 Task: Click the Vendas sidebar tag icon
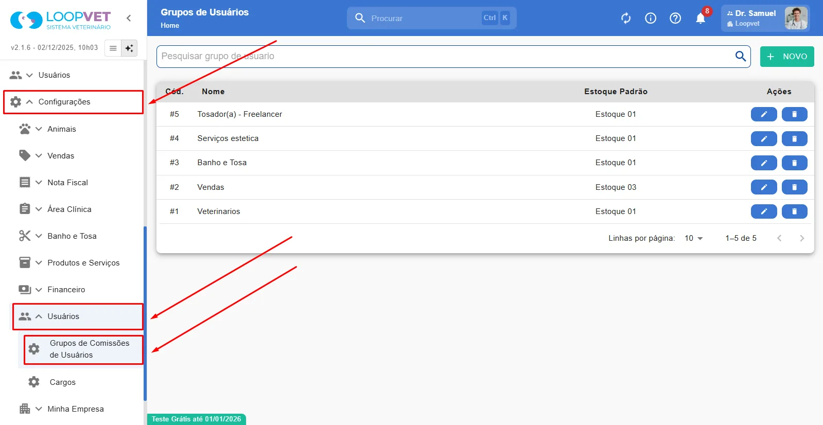25,155
